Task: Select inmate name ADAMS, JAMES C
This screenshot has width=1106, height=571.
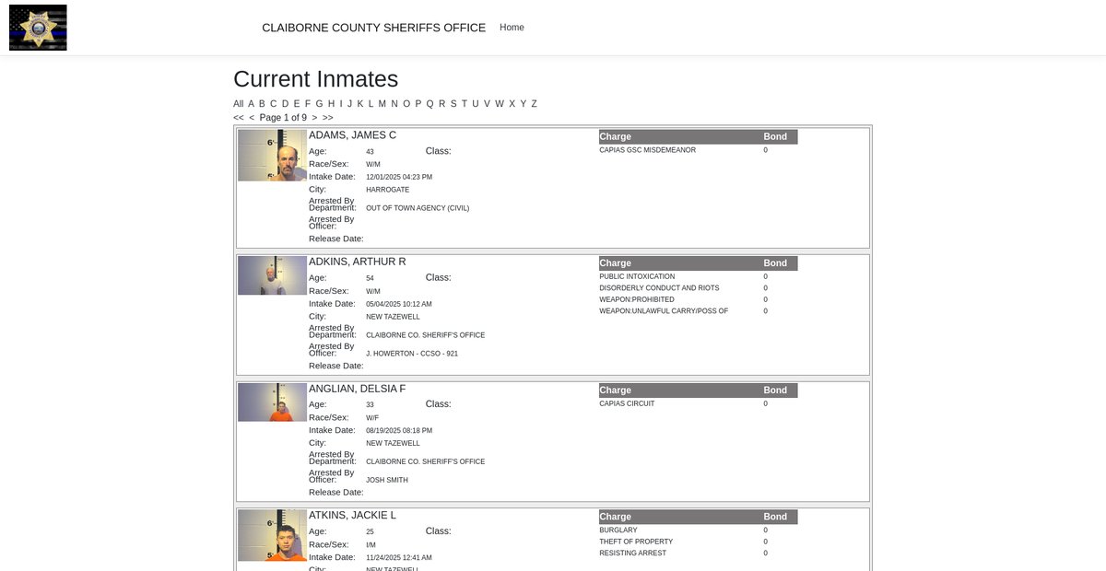Action: (x=352, y=135)
